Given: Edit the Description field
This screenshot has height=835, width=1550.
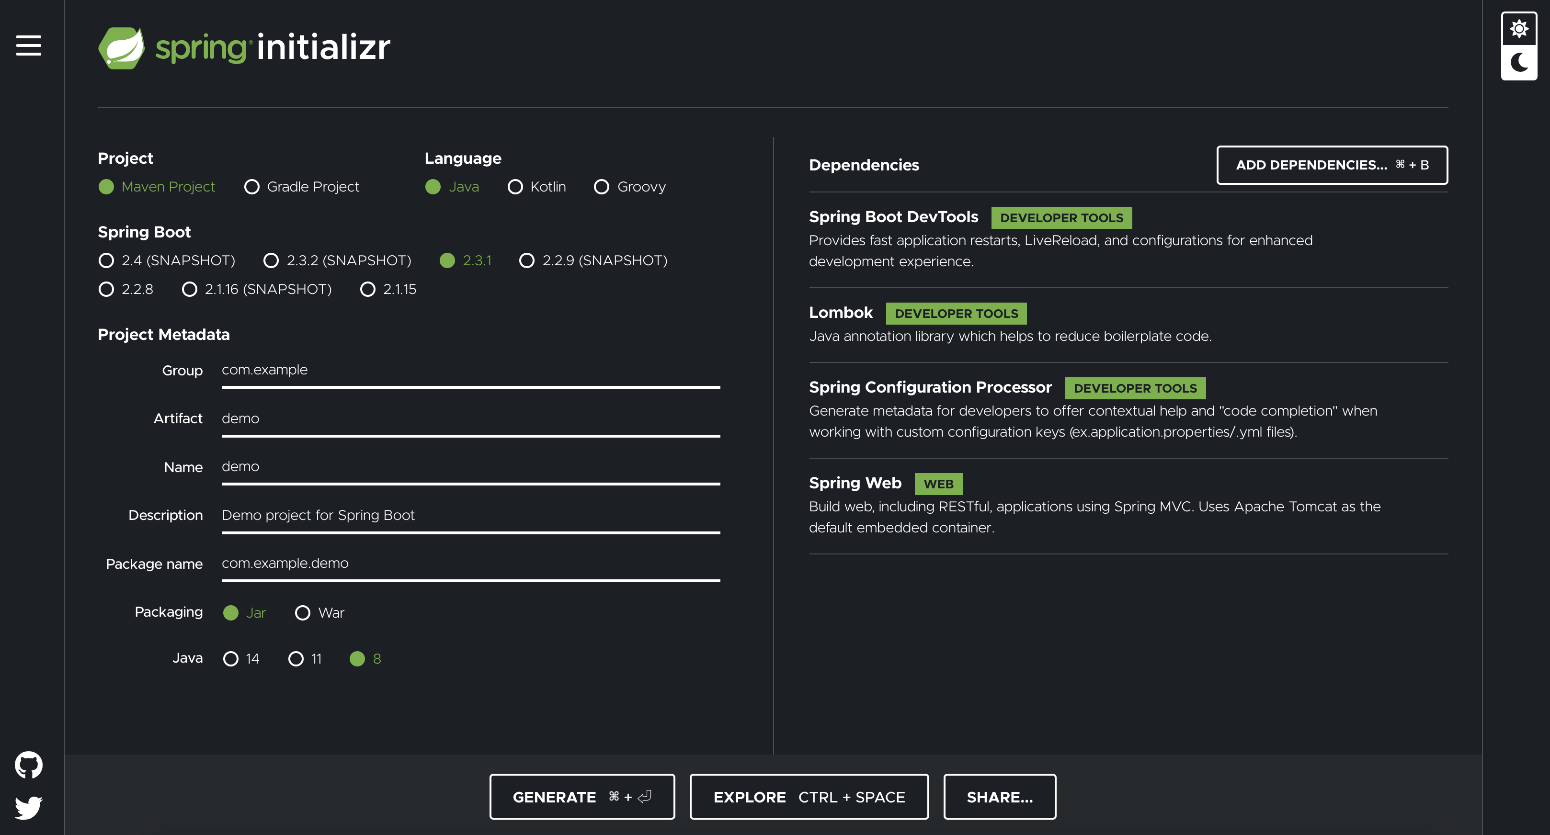Looking at the screenshot, I should (x=470, y=516).
